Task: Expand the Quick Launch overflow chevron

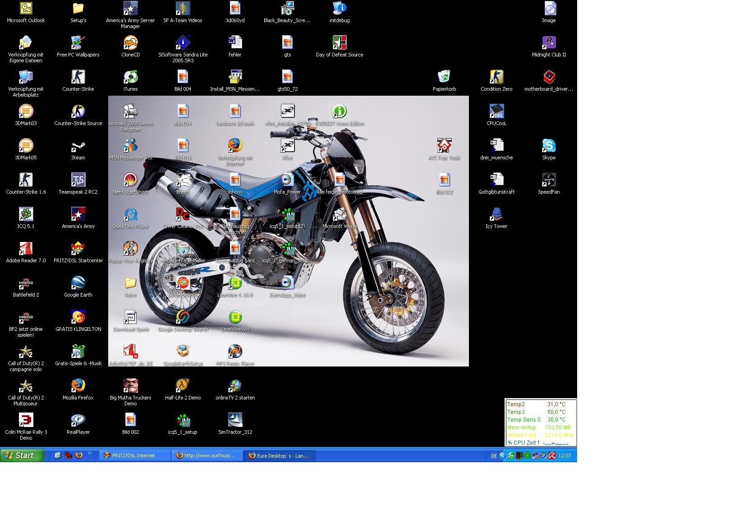Action: pyautogui.click(x=89, y=454)
